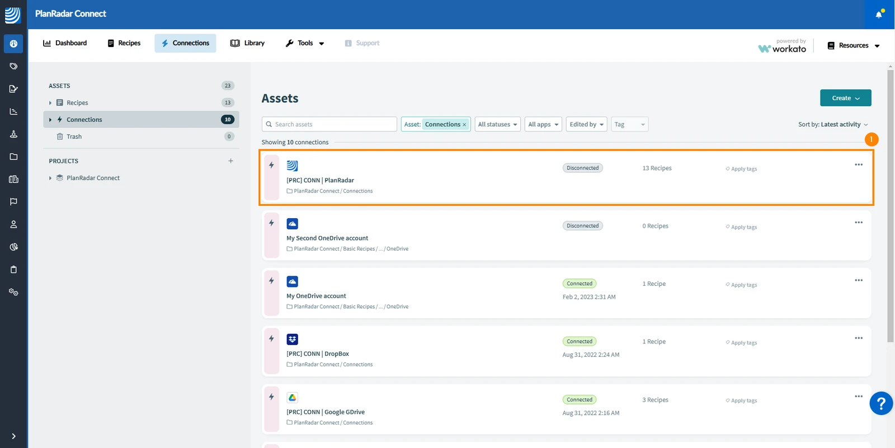Open My OneDrive account connection
Screen dimensions: 895x448
pyautogui.click(x=316, y=296)
